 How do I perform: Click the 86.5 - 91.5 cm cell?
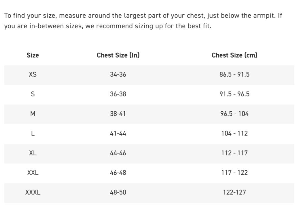[235, 75]
